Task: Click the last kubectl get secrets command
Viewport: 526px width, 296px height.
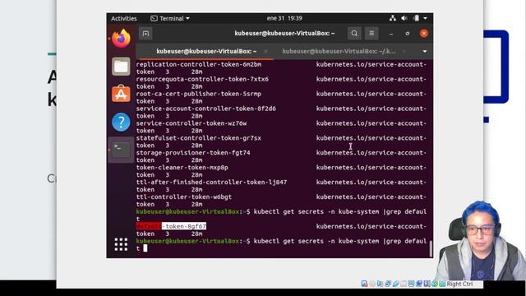Action: 340,241
